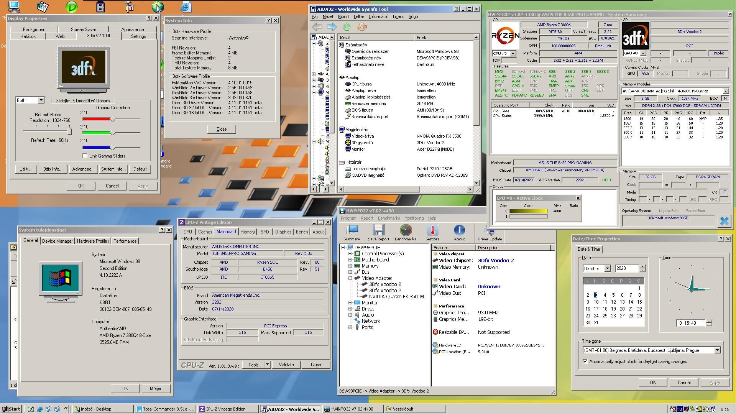This screenshot has width=736, height=414.
Task: Expand Motherboard tree node in HWiNFO
Action: 350,260
